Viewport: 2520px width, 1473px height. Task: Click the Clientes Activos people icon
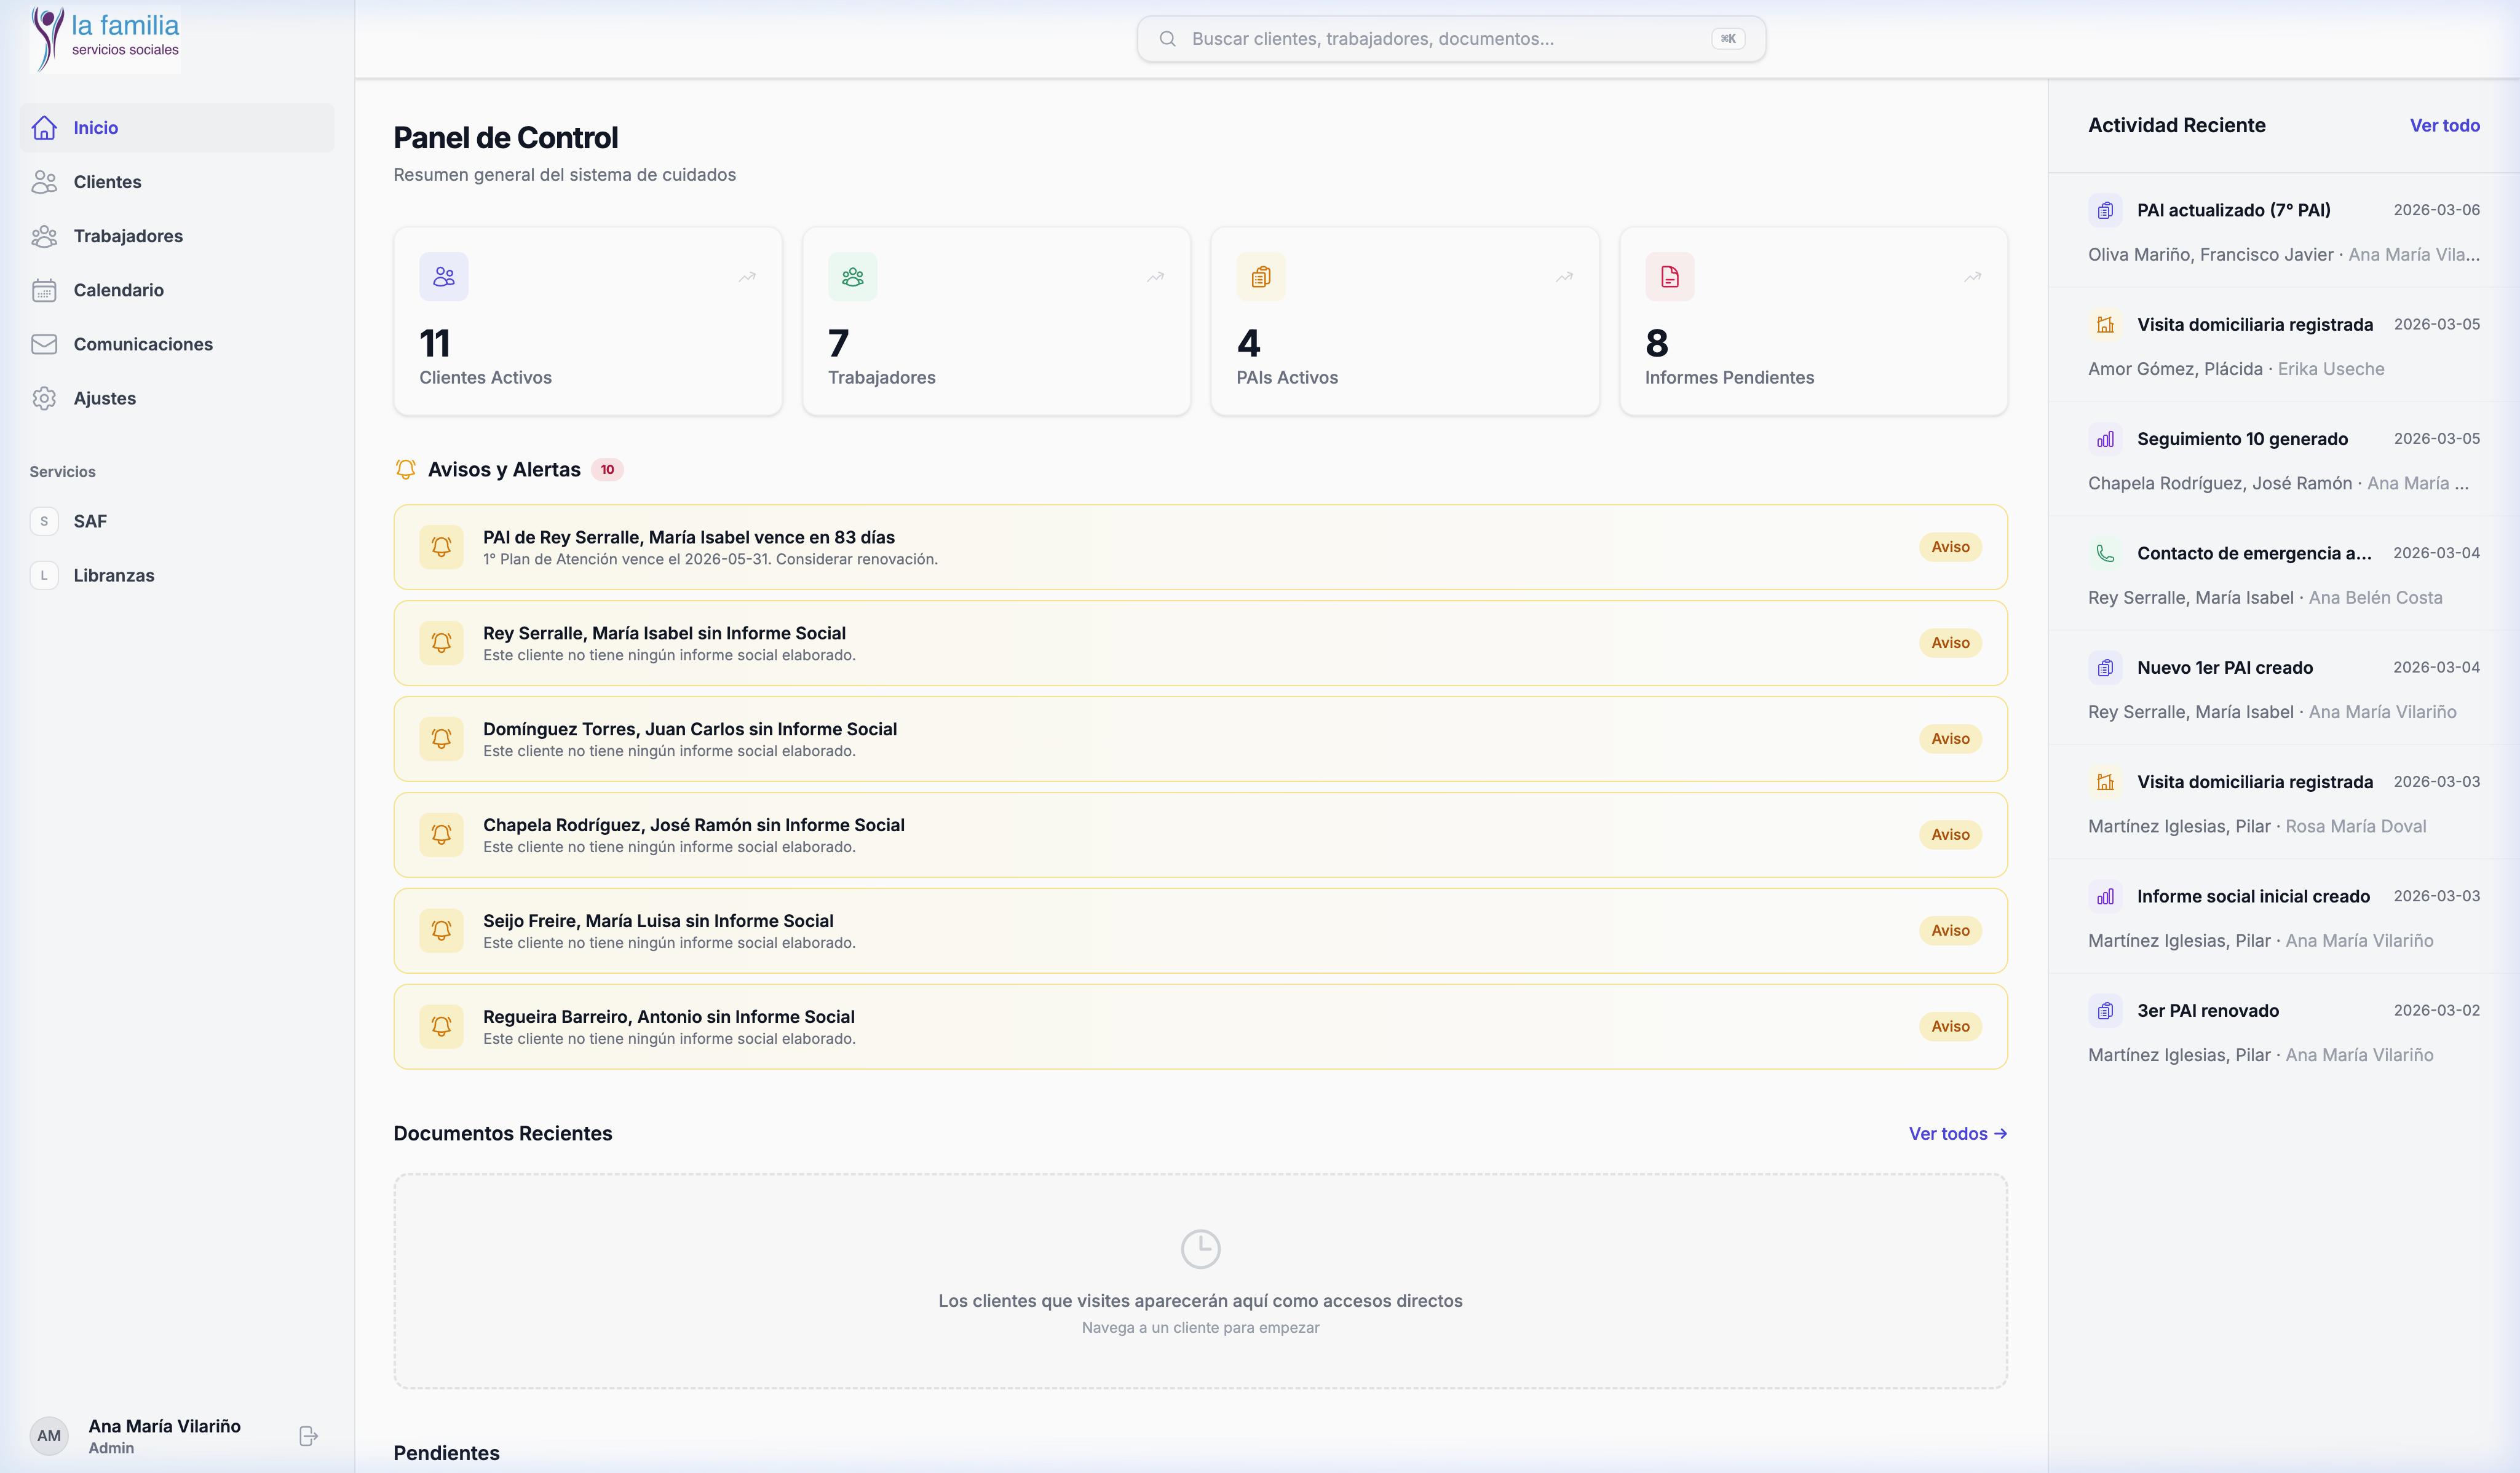click(x=444, y=277)
